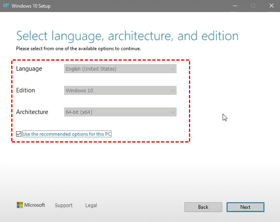Open the Architecture 64-bit (x64) dropdown

coord(120,112)
